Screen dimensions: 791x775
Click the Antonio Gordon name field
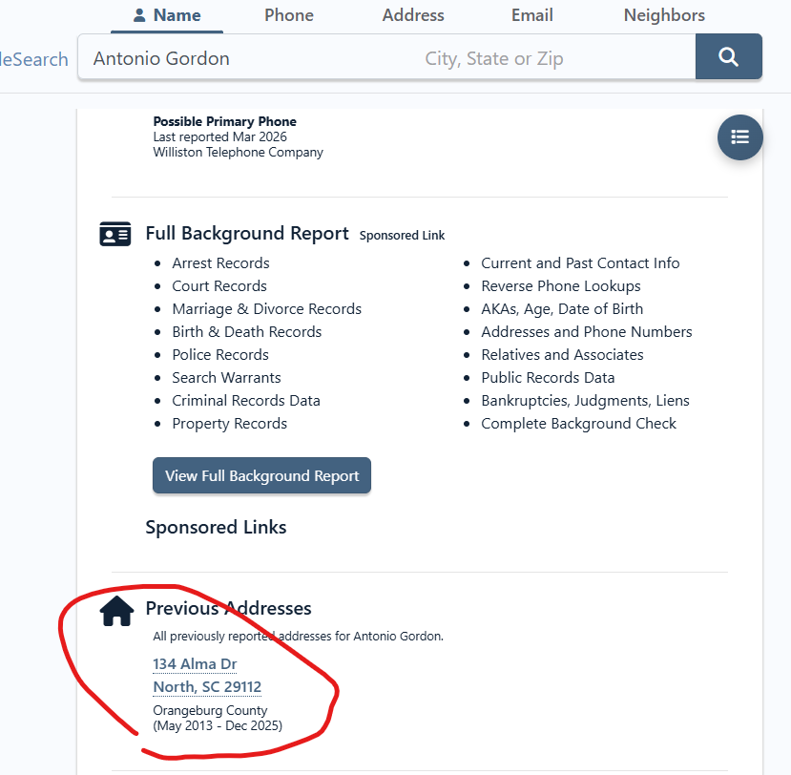click(248, 58)
